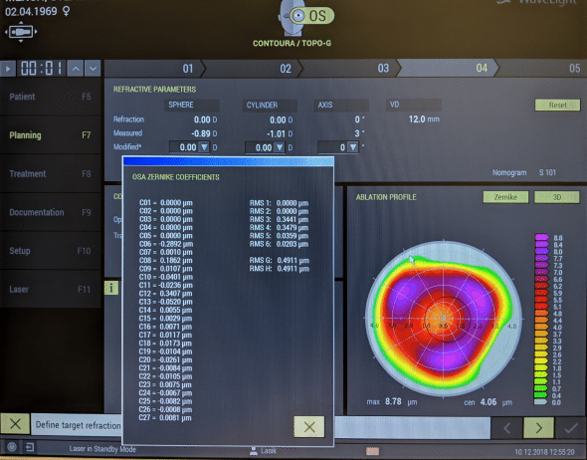Click the OS eye selector icon
The width and height of the screenshot is (587, 460).
pyautogui.click(x=311, y=16)
